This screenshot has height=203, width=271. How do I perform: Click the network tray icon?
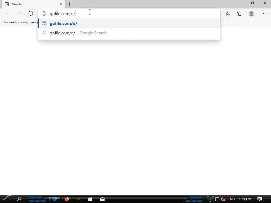(217, 199)
